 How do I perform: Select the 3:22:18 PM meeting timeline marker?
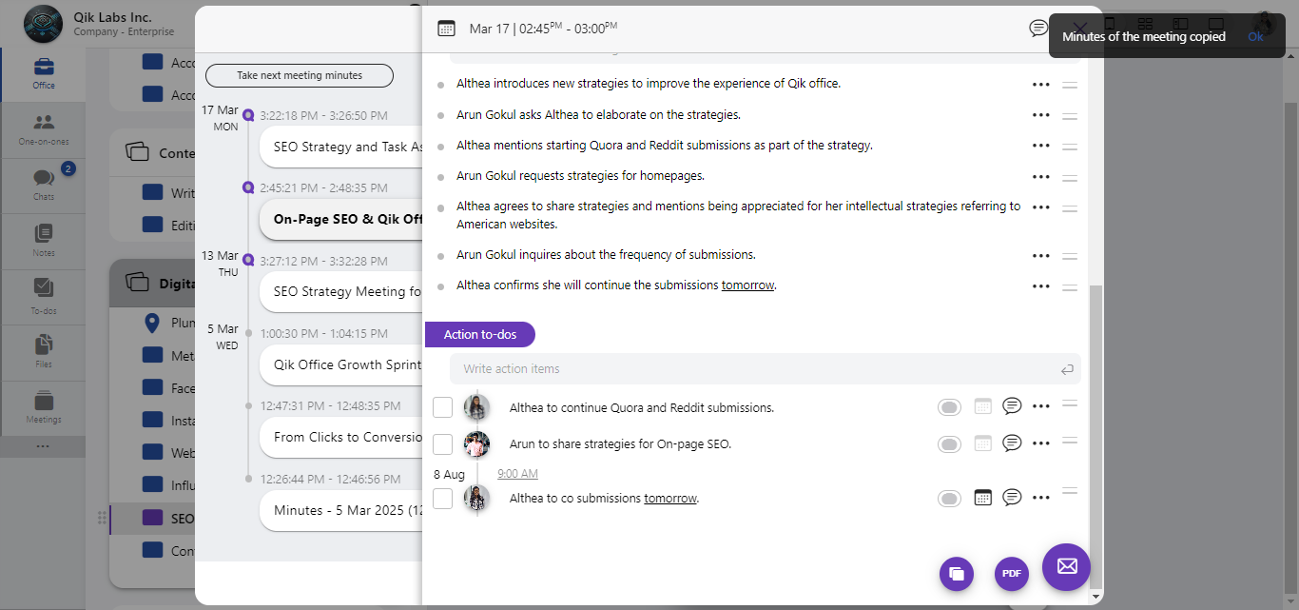[248, 115]
